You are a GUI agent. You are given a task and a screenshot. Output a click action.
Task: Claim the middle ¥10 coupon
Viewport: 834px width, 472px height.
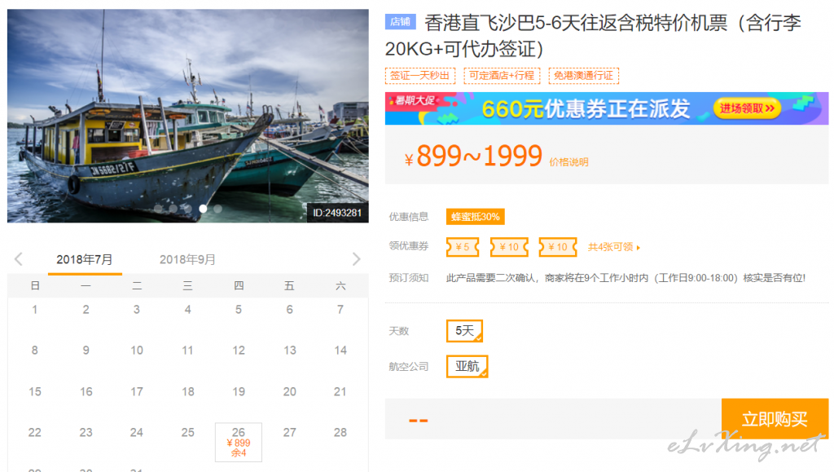[509, 247]
